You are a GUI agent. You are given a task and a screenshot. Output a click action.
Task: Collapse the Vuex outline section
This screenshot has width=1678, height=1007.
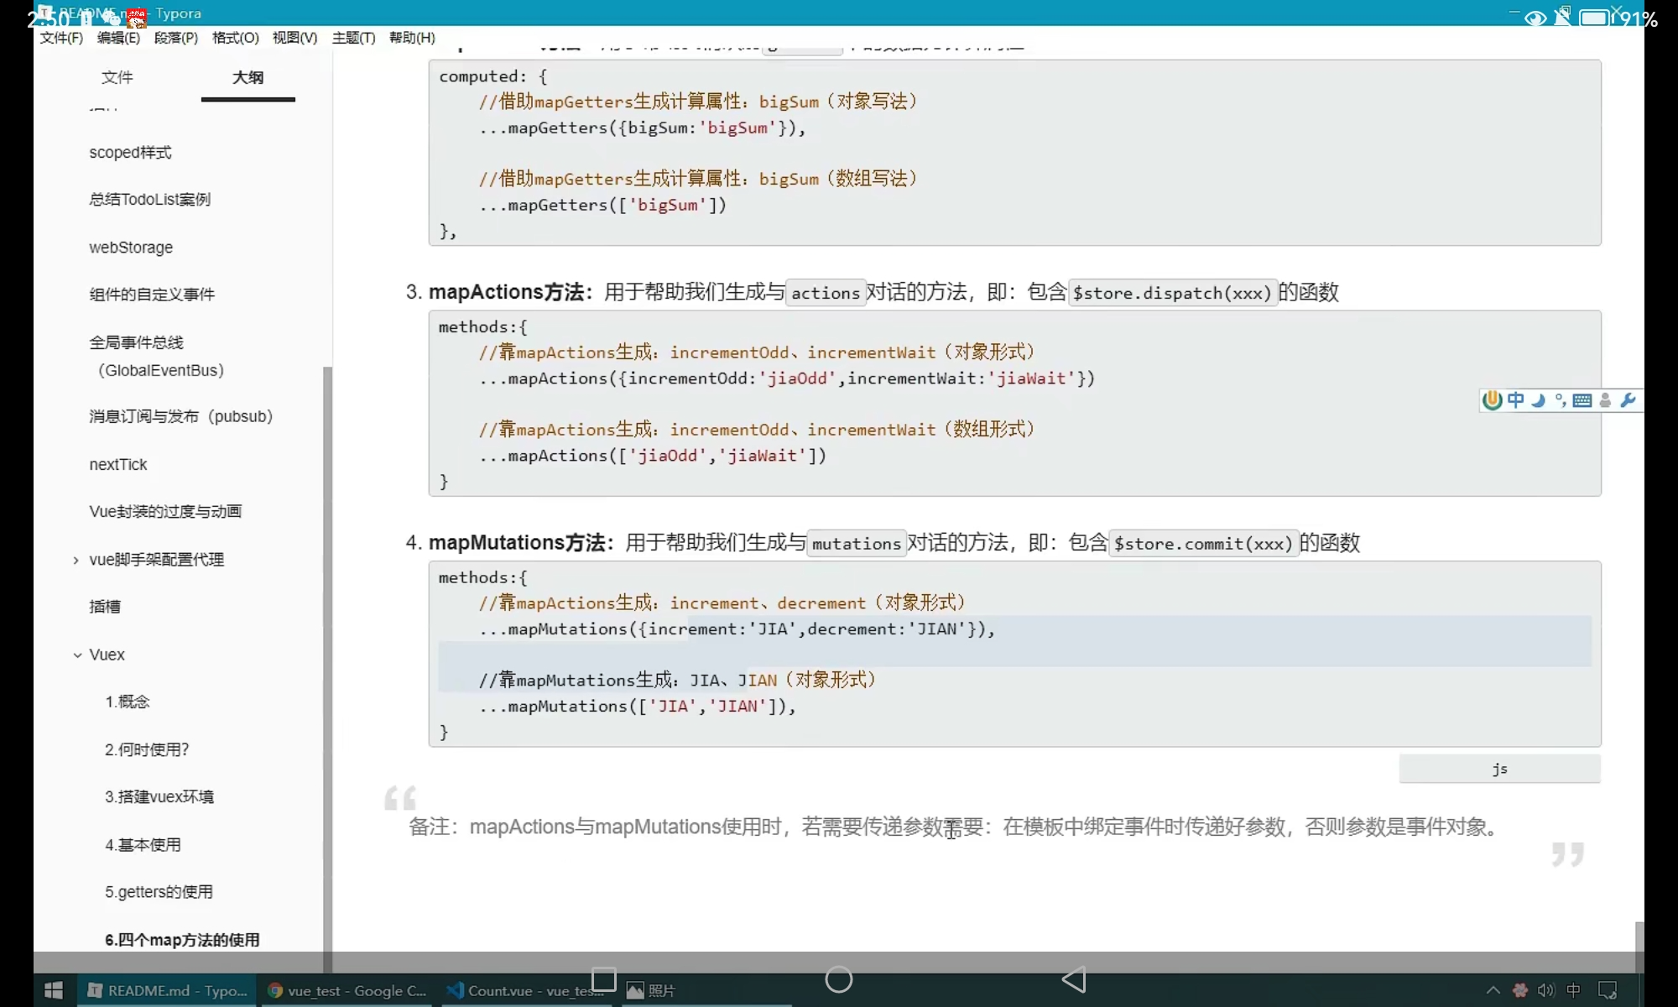click(x=77, y=655)
